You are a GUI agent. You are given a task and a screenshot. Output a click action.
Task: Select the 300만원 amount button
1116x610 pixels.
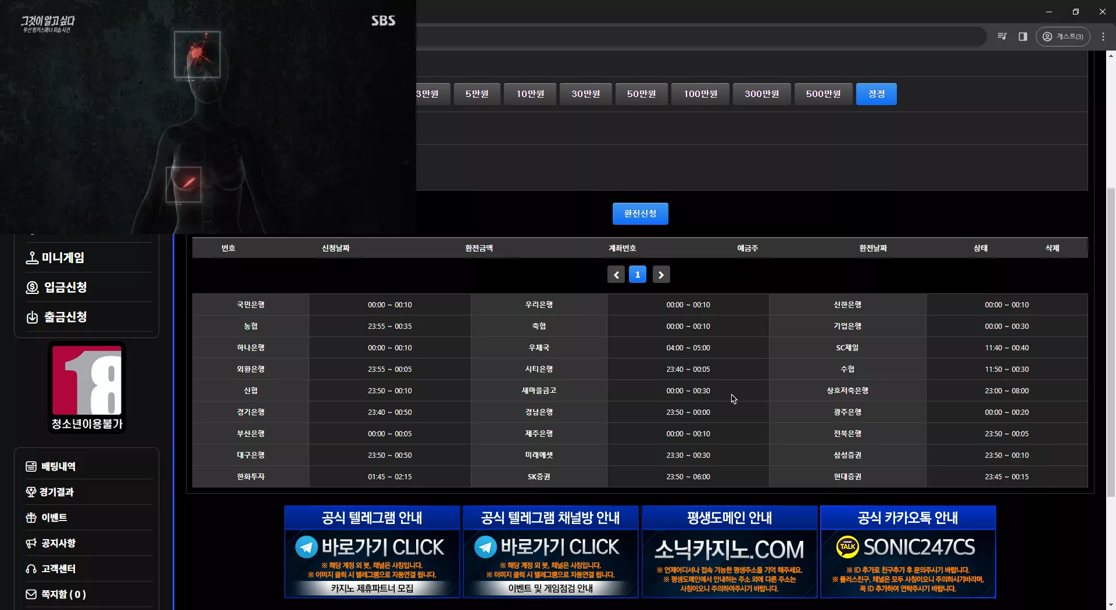pos(761,94)
